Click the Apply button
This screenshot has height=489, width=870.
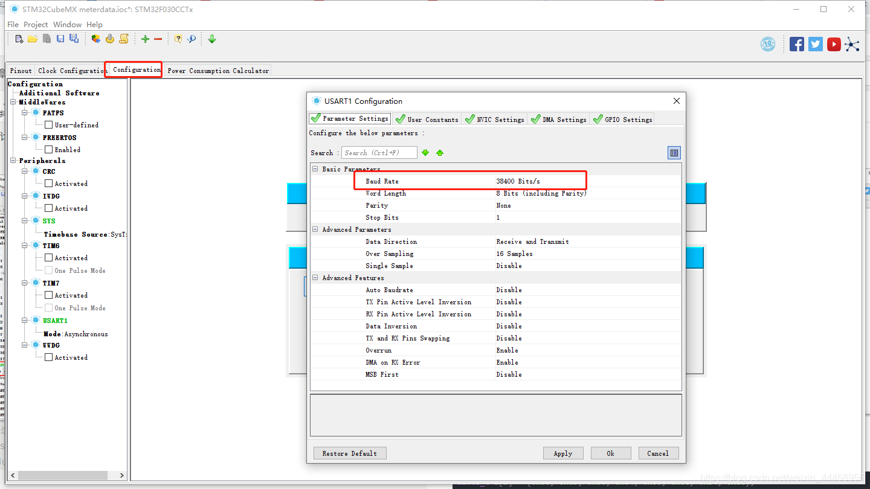563,453
